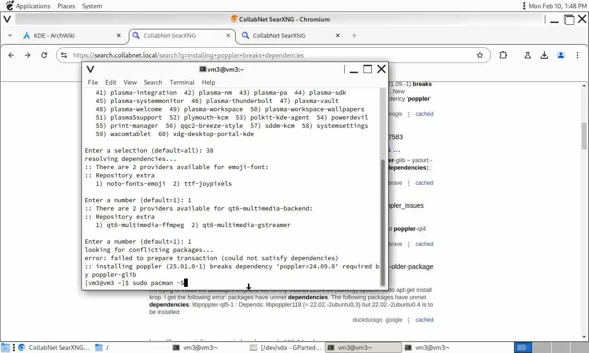Click '38) ' selection line in terminal
The height and width of the screenshot is (353, 589).
[149, 150]
